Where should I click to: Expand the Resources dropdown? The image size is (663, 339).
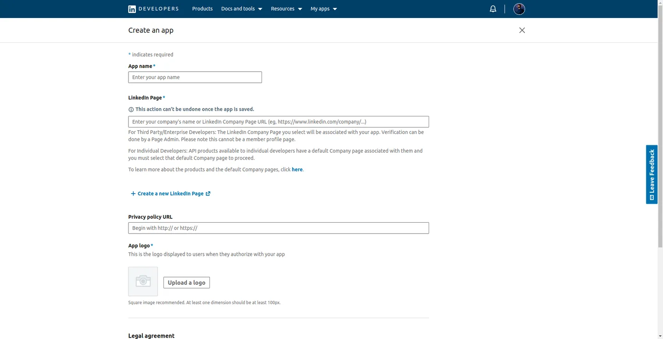click(x=286, y=9)
